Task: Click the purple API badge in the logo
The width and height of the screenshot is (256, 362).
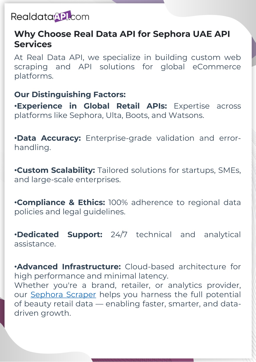Action: click(x=63, y=16)
